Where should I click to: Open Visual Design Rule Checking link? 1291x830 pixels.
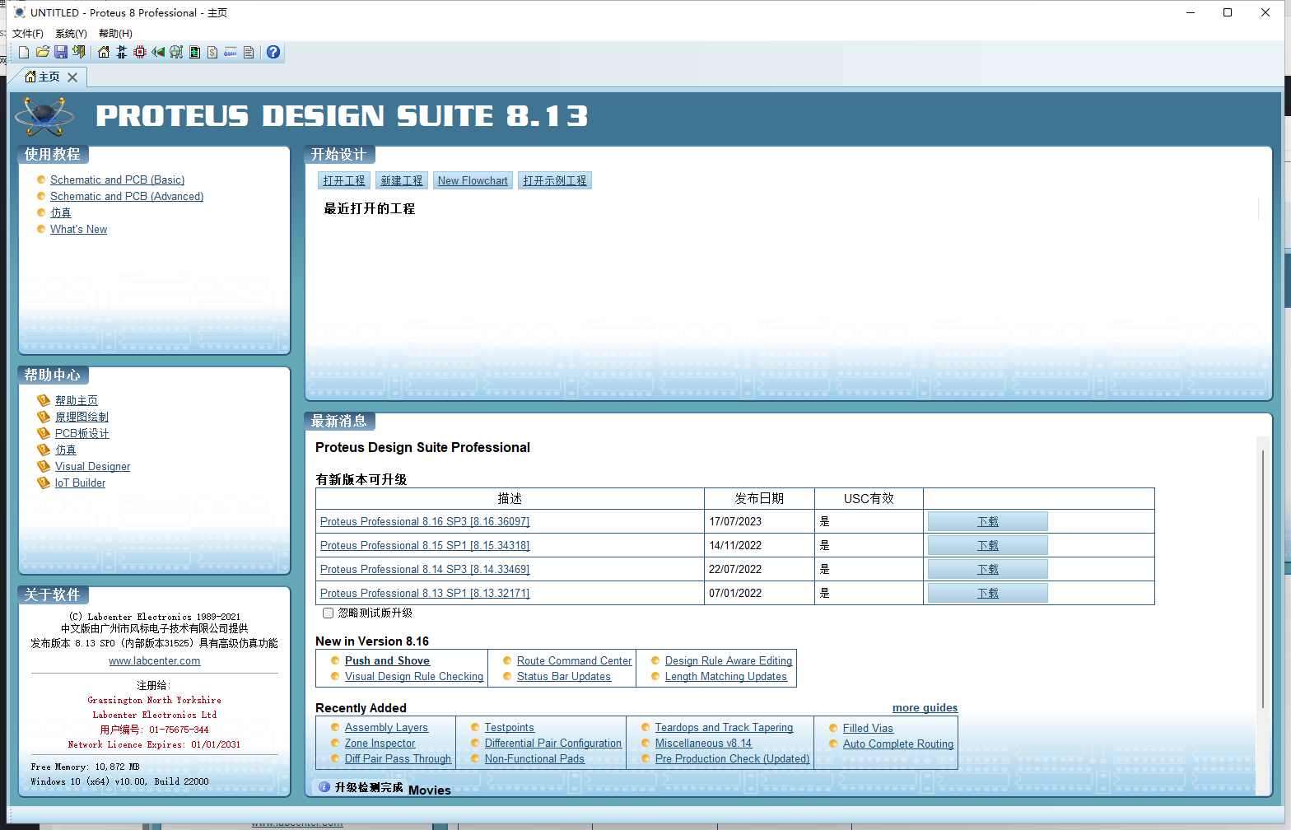pos(414,676)
